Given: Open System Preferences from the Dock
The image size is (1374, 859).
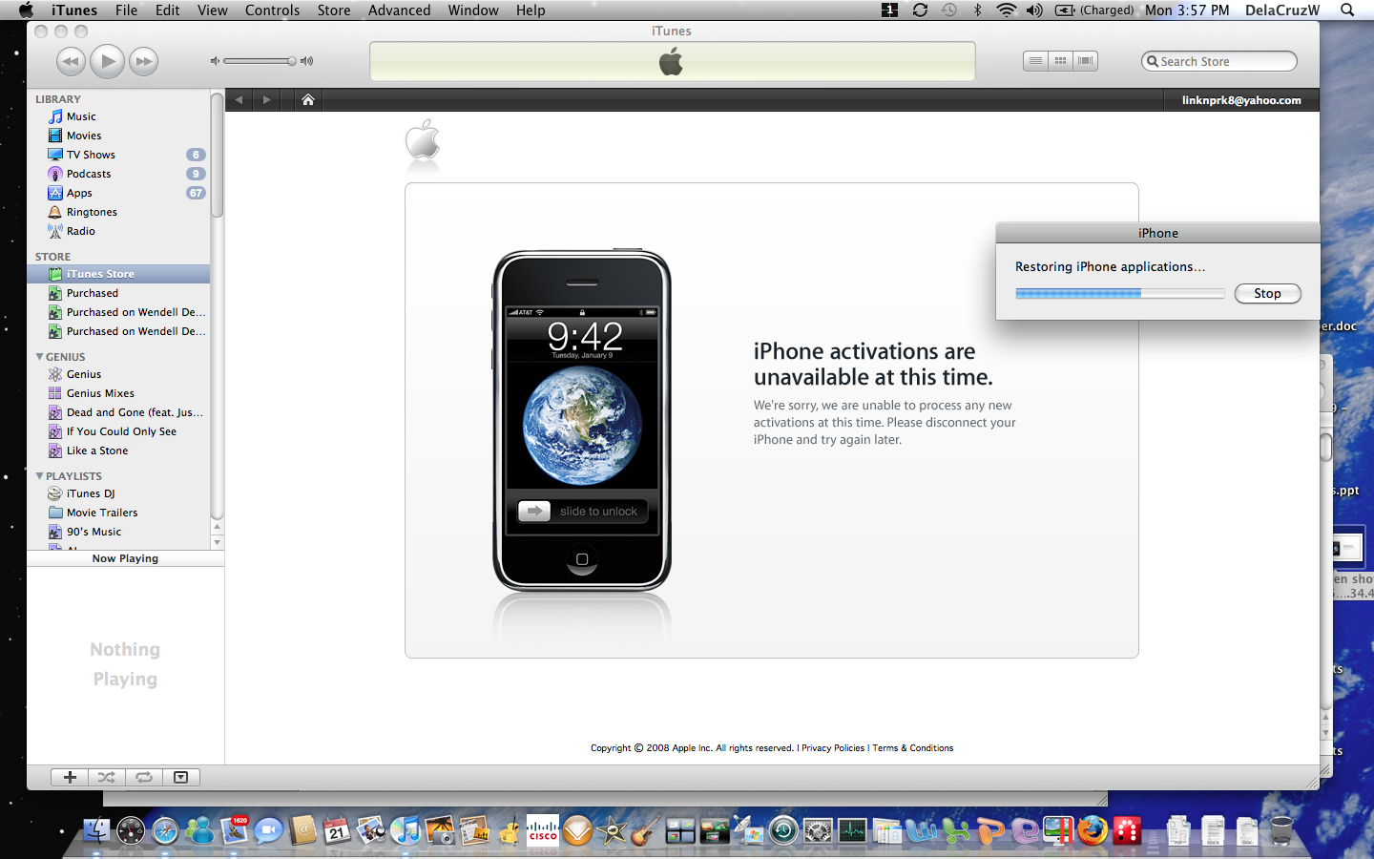Looking at the screenshot, I should 818,831.
